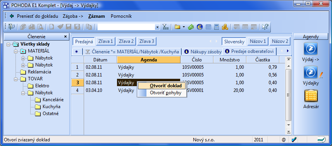Select row header number 4
This screenshot has height=146, width=332.
tap(77, 90)
